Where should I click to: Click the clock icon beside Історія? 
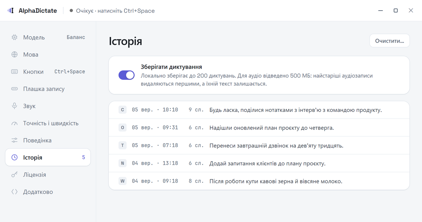[x=14, y=158]
